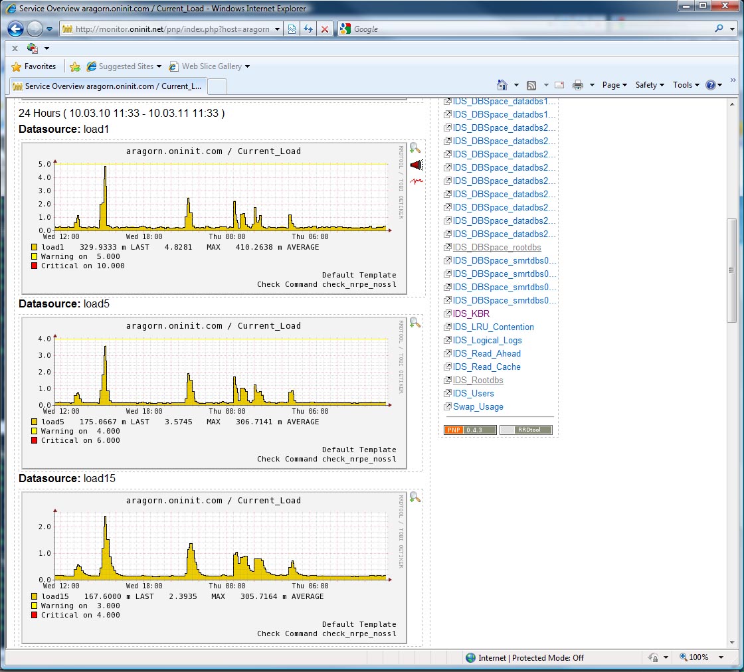
Task: Open IDS_Rootdbs link
Action: click(478, 380)
